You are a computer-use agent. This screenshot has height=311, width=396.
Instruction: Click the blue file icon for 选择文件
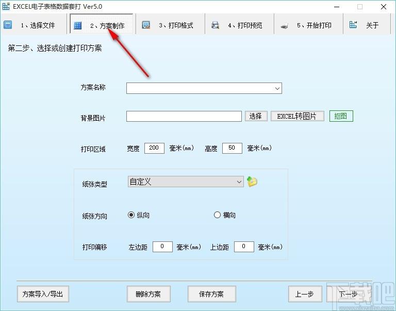[8, 25]
